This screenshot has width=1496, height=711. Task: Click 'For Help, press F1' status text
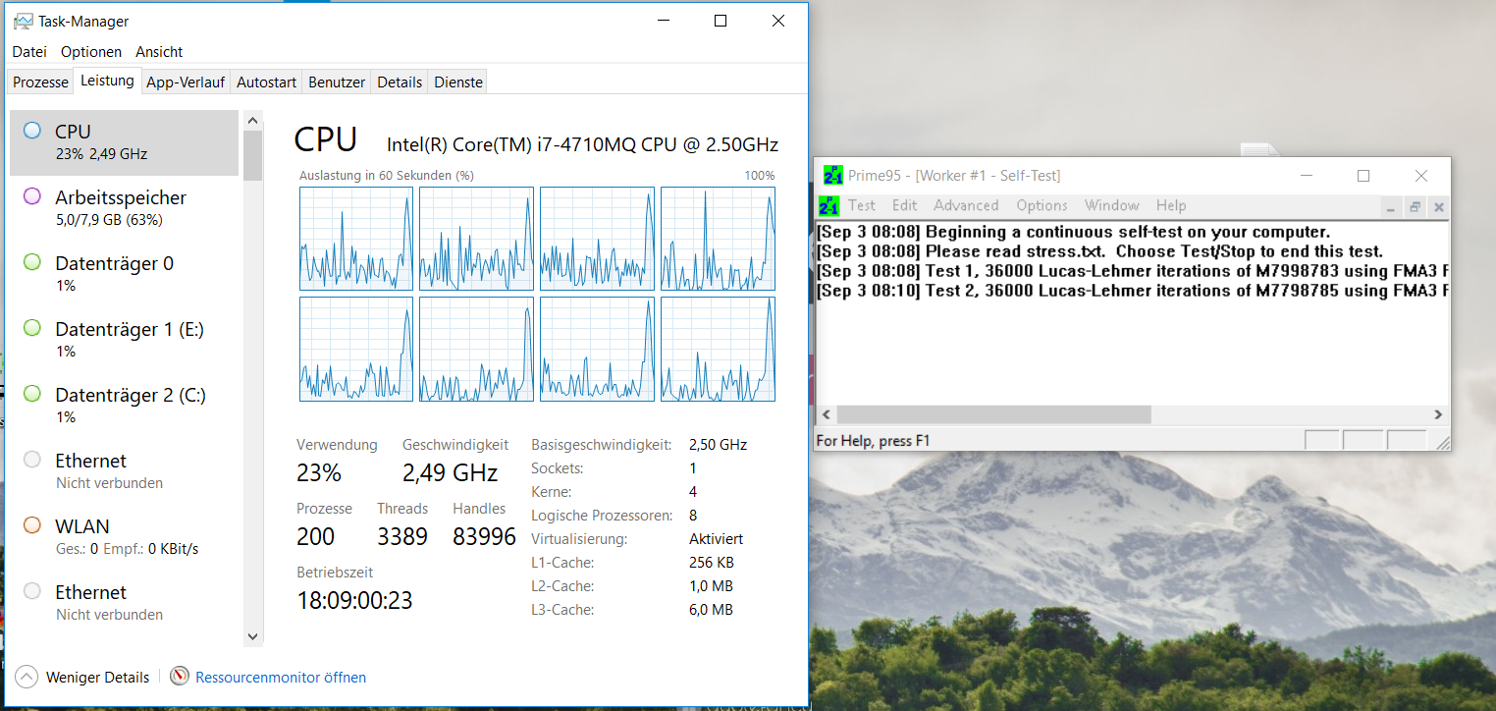pyautogui.click(x=874, y=441)
